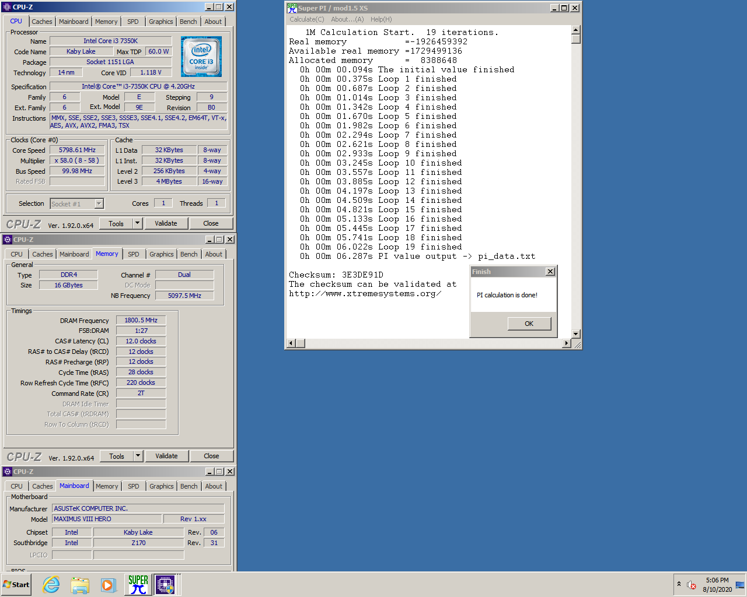Click the network tray icon
The width and height of the screenshot is (747, 597).
[740, 585]
